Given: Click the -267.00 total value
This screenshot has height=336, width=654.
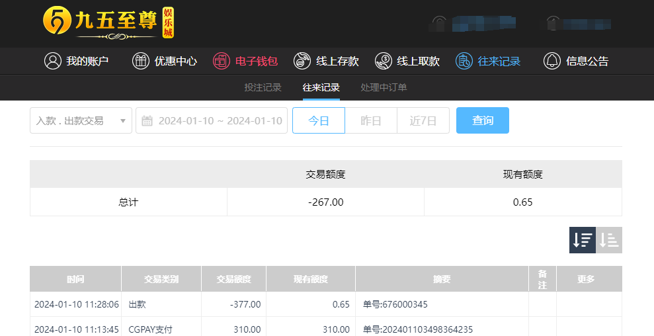Looking at the screenshot, I should click(326, 202).
